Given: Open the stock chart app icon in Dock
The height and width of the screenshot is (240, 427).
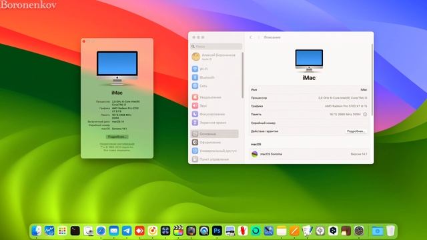Looking at the screenshot, I should pos(49,231).
